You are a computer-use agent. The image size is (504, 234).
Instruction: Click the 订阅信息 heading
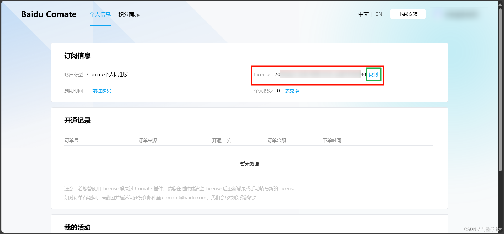tap(77, 56)
